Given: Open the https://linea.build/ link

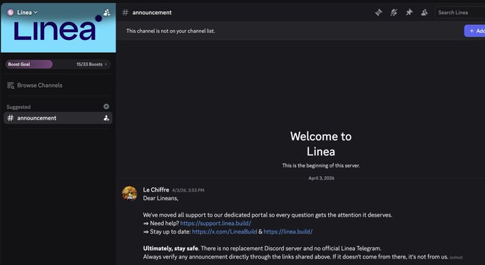Looking at the screenshot, I should point(288,232).
